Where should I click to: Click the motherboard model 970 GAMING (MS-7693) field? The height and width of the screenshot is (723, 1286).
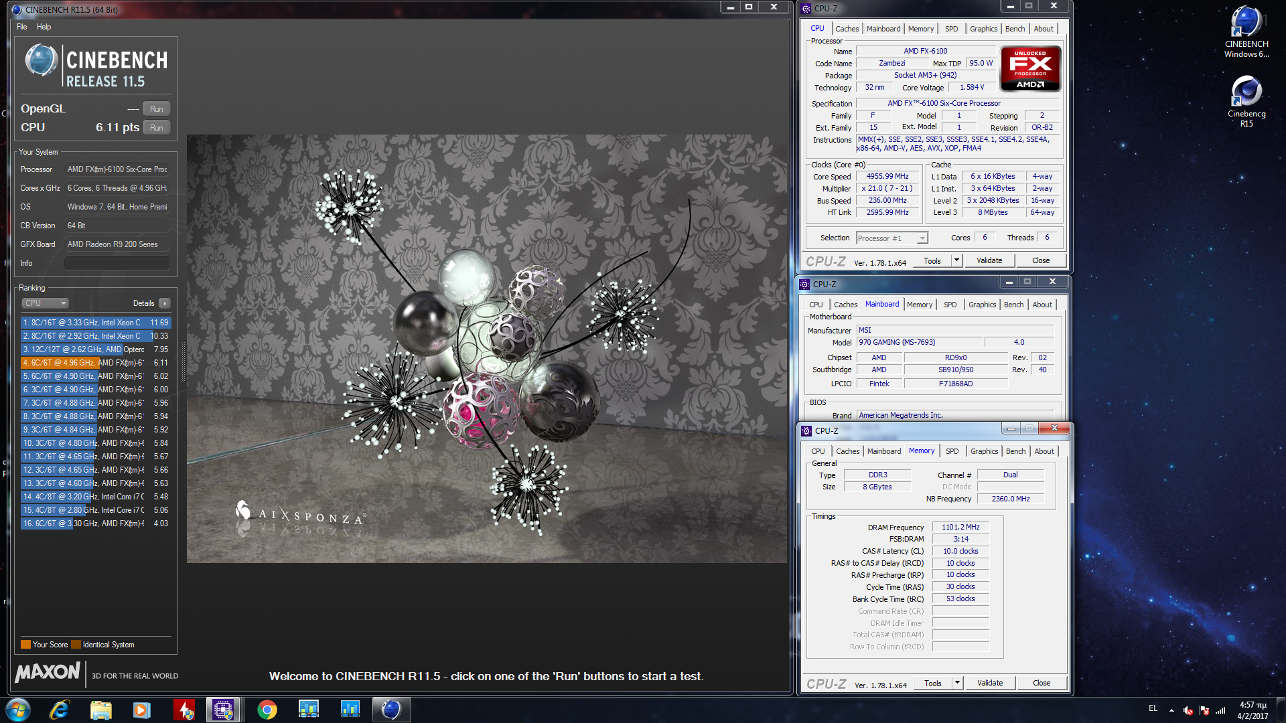(920, 343)
